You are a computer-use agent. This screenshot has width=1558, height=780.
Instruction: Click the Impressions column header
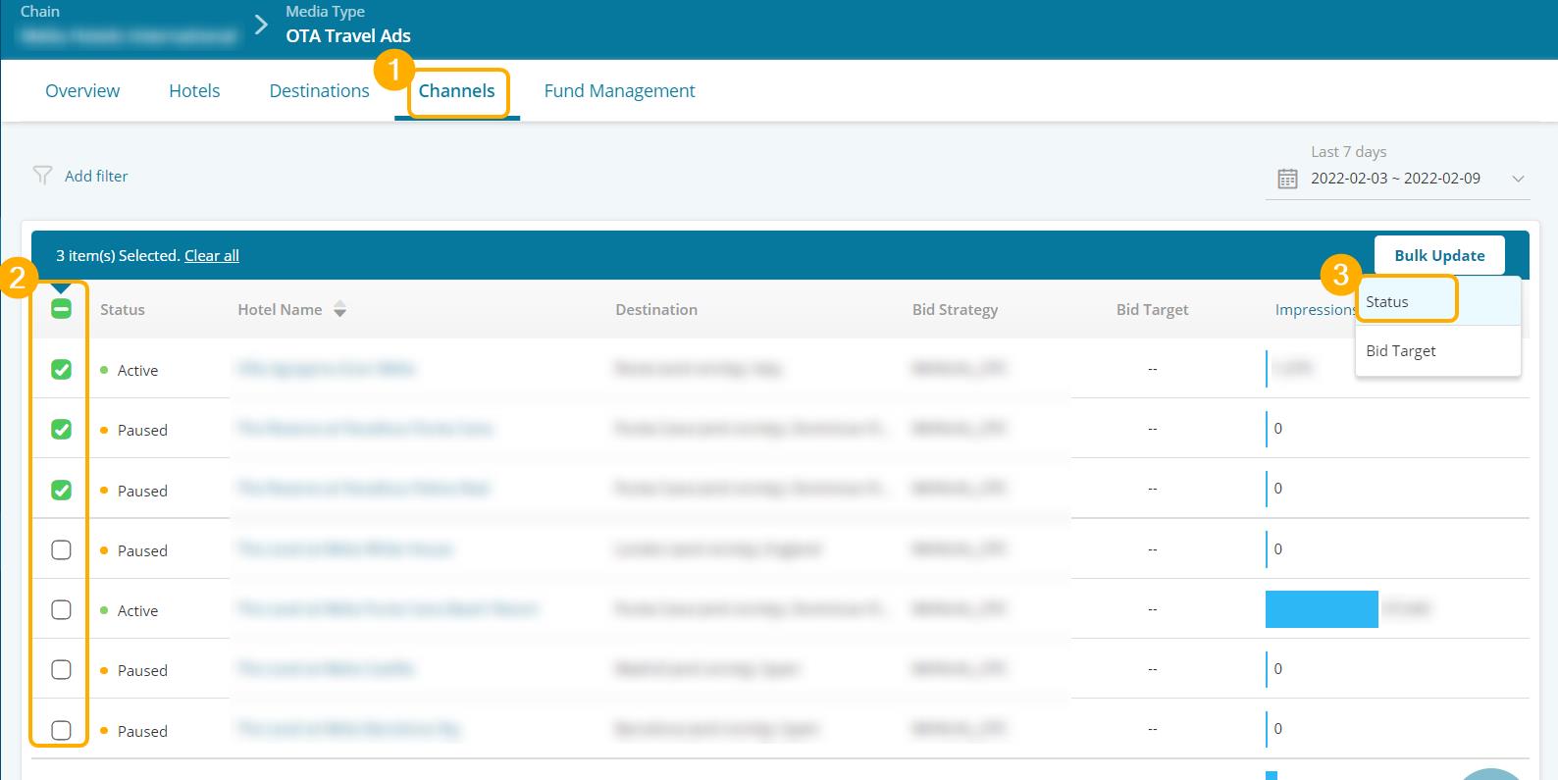(x=1316, y=309)
